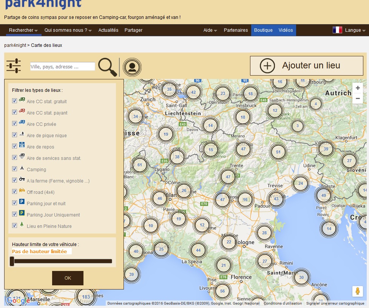Click the OK filter confirm button

pyautogui.click(x=68, y=278)
